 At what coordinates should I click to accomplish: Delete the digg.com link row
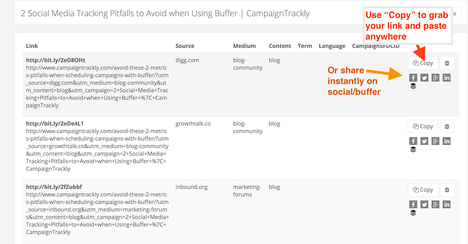click(447, 63)
